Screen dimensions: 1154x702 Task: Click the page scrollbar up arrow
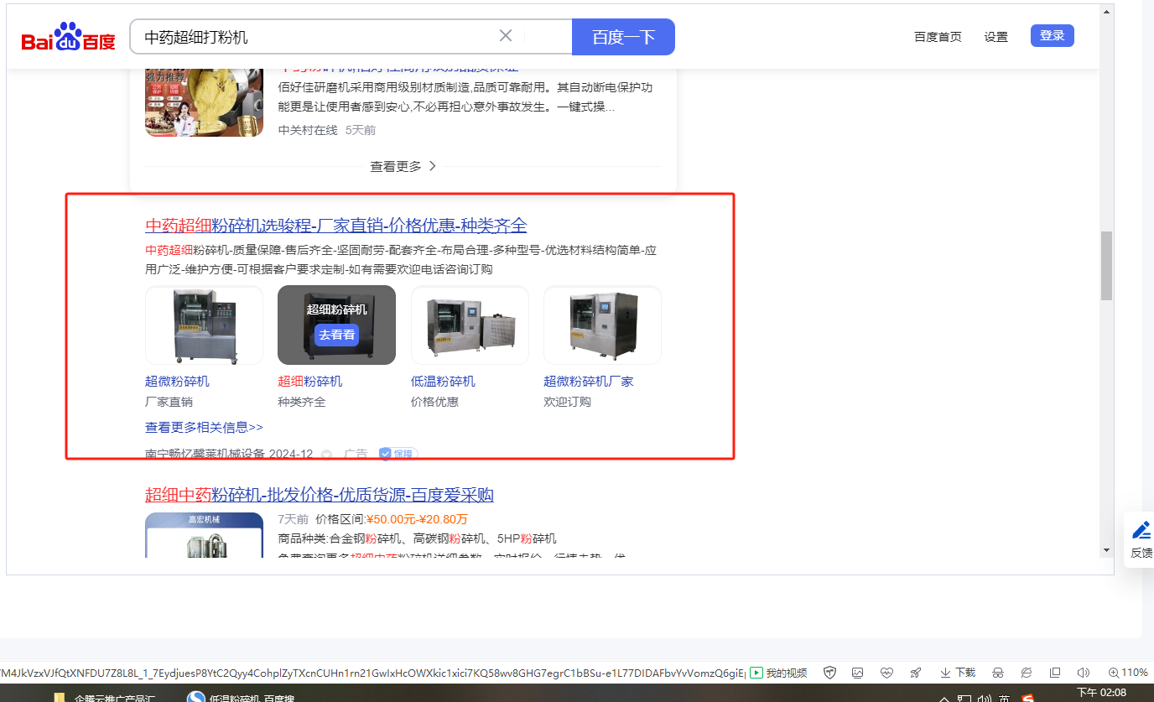1107,13
